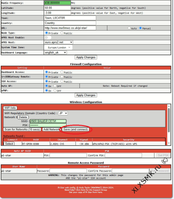The image size is (174, 199).
Task: Click the Radio Frequency field
Action: click(x=58, y=3)
